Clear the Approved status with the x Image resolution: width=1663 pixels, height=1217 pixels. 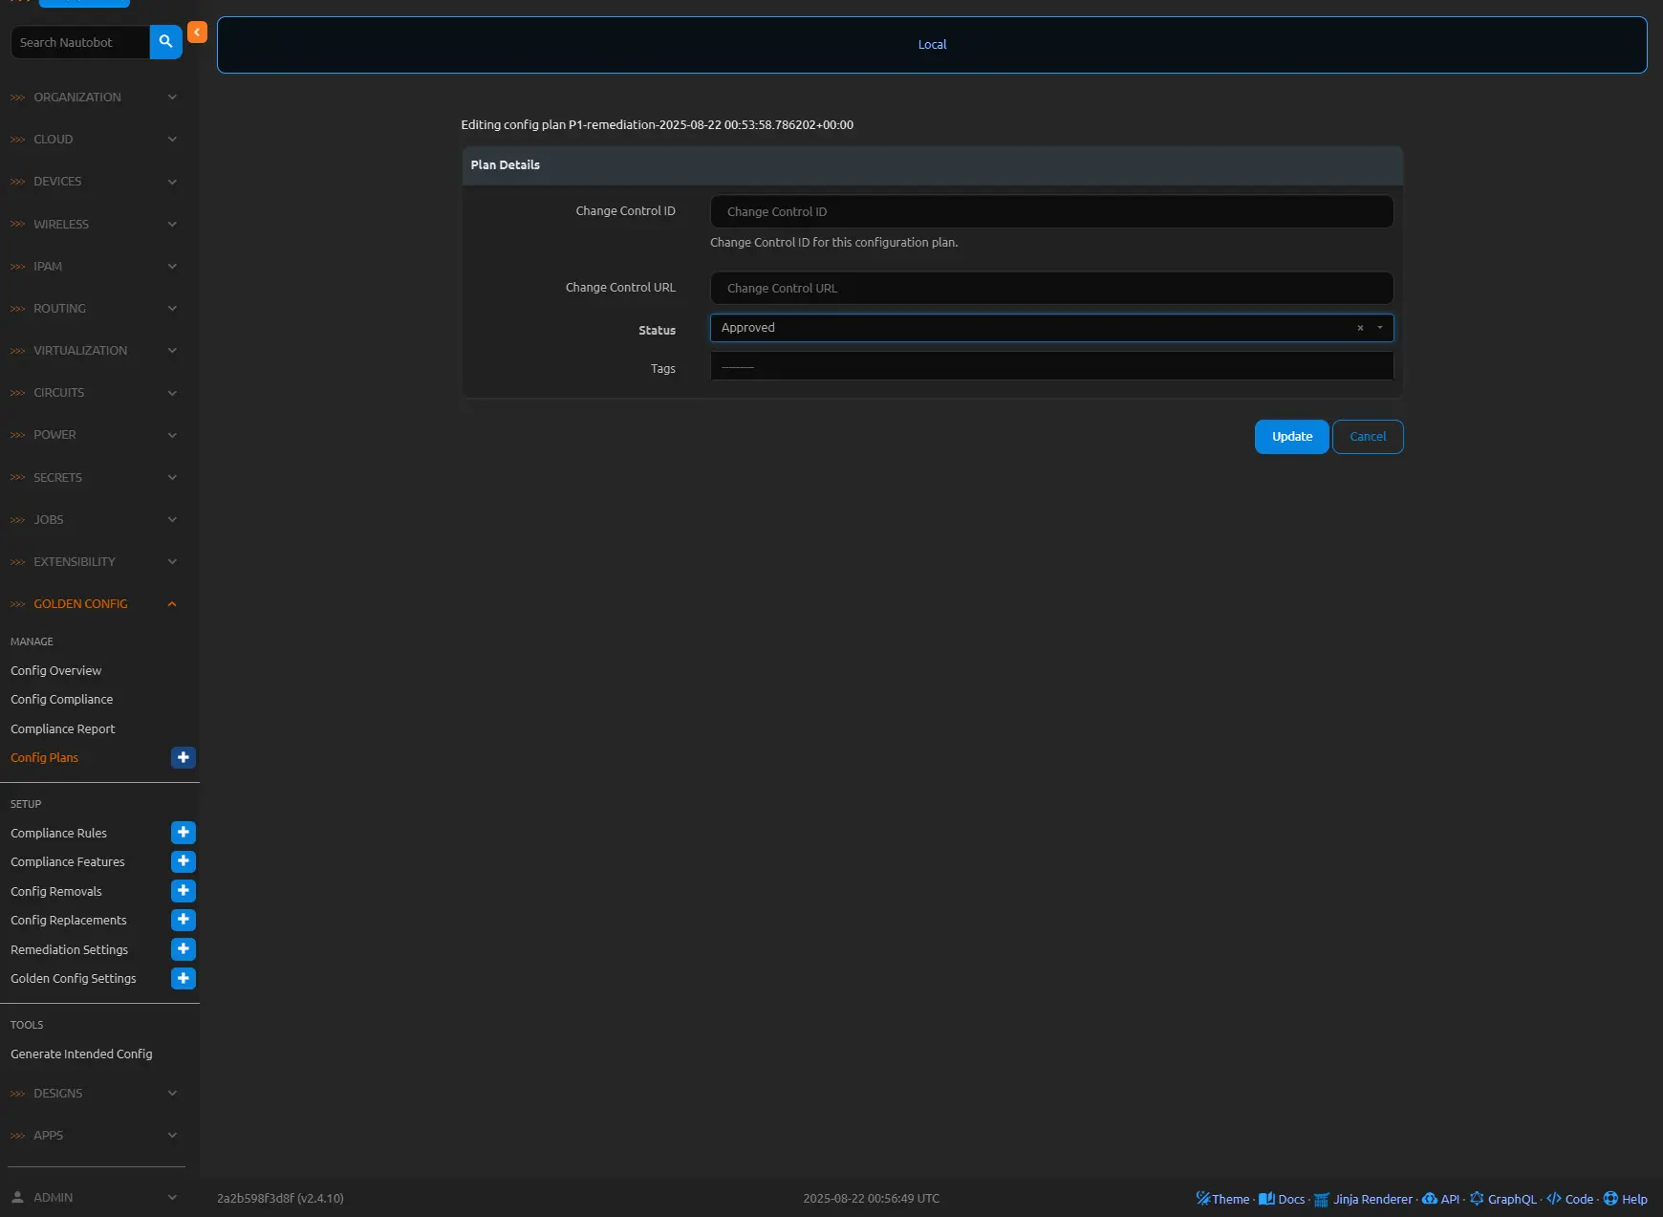(1360, 328)
